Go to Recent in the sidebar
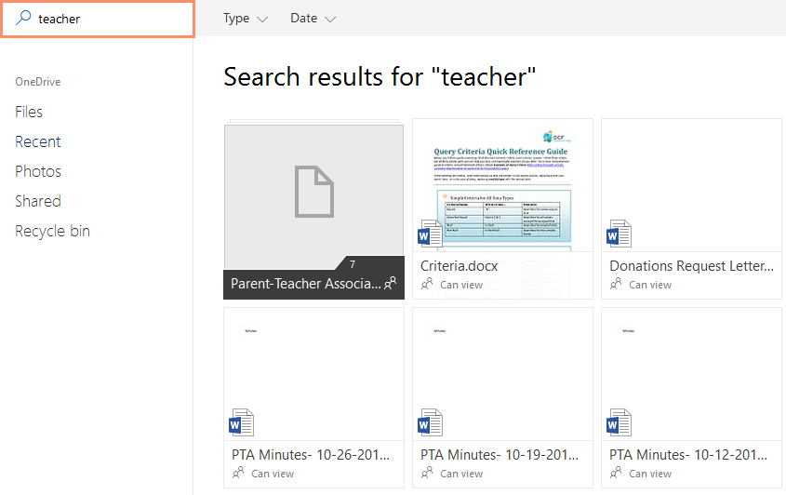Image resolution: width=786 pixels, height=495 pixels. point(38,141)
